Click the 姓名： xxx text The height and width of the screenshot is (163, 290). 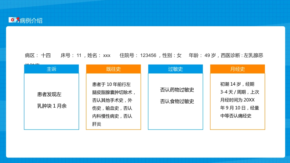click(99, 55)
